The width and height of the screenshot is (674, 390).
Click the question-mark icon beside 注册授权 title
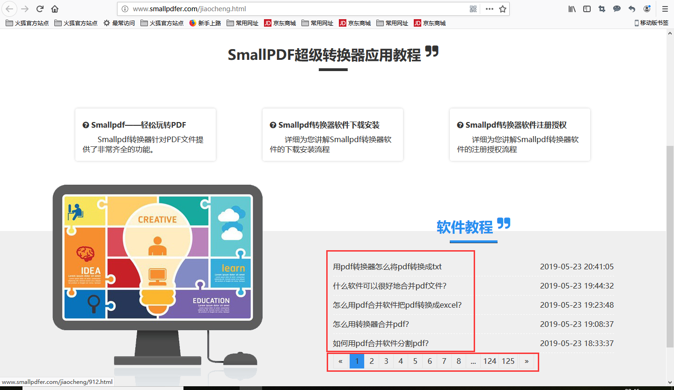pos(460,125)
